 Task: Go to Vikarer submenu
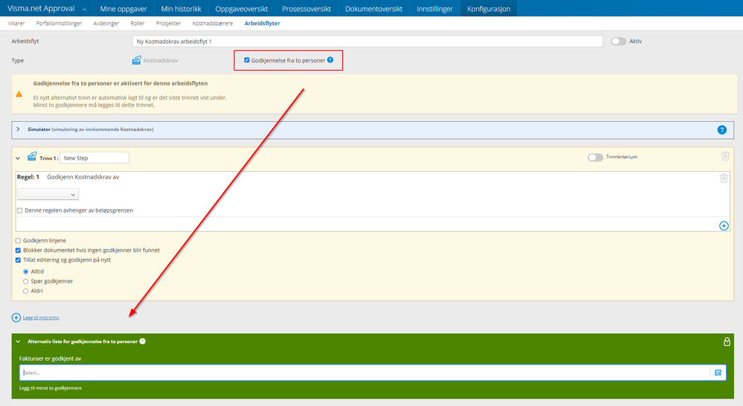(x=16, y=23)
